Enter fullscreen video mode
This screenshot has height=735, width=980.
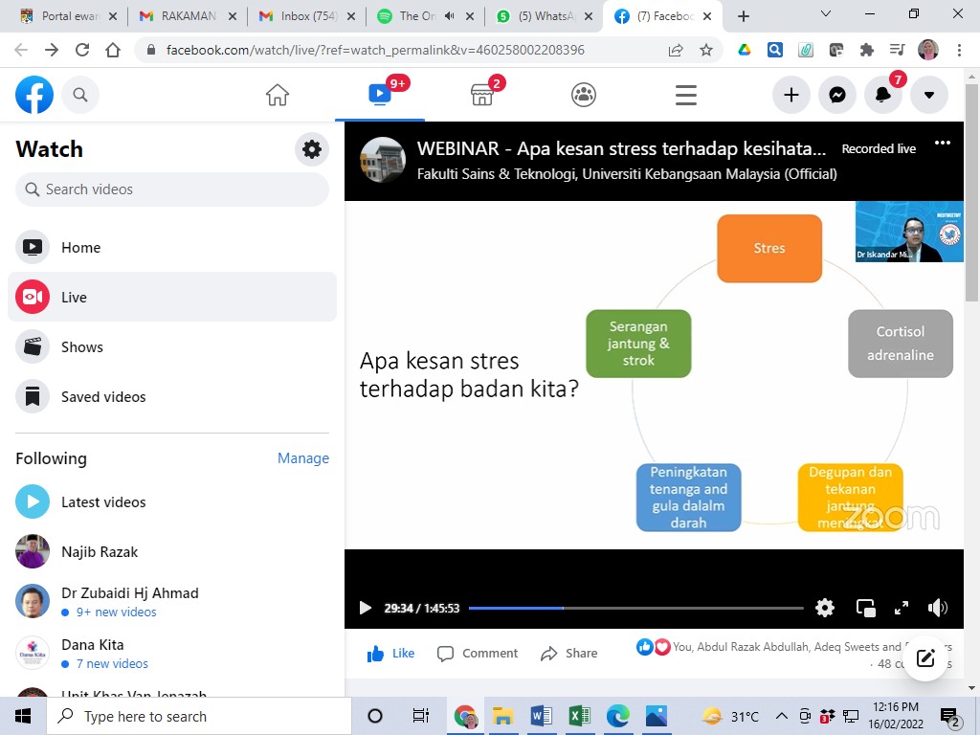click(x=902, y=608)
